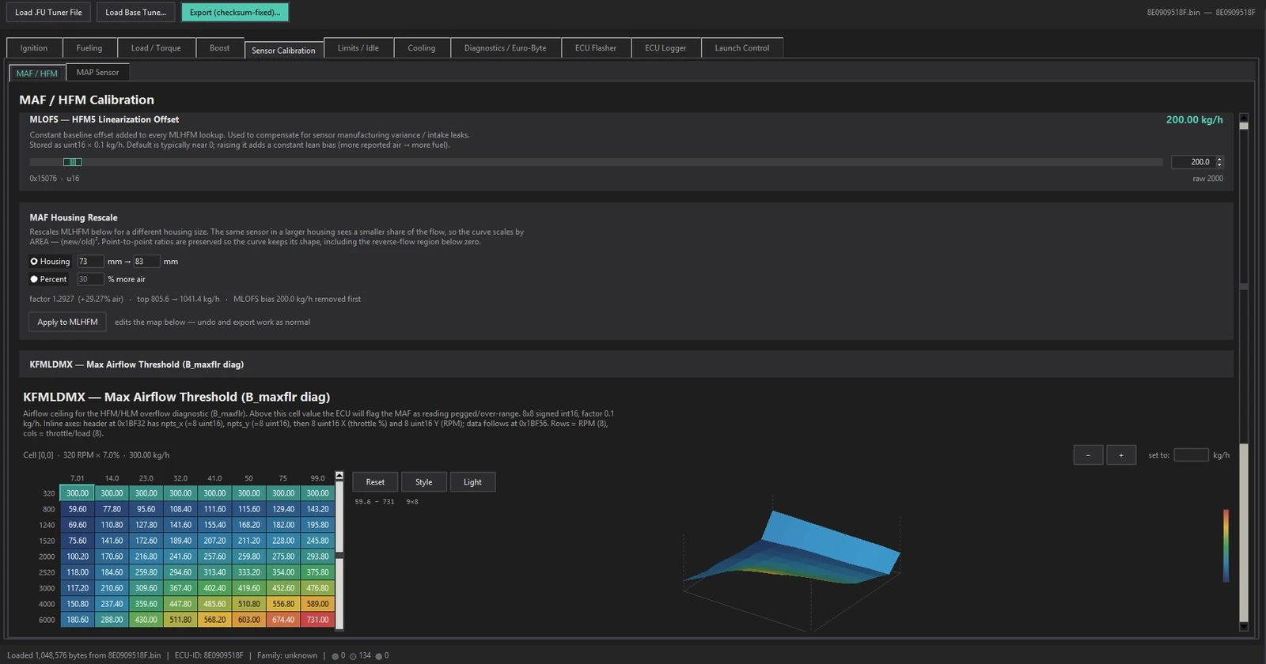The width and height of the screenshot is (1266, 664).
Task: Click the MLOFS offset slider handle
Action: tap(72, 162)
